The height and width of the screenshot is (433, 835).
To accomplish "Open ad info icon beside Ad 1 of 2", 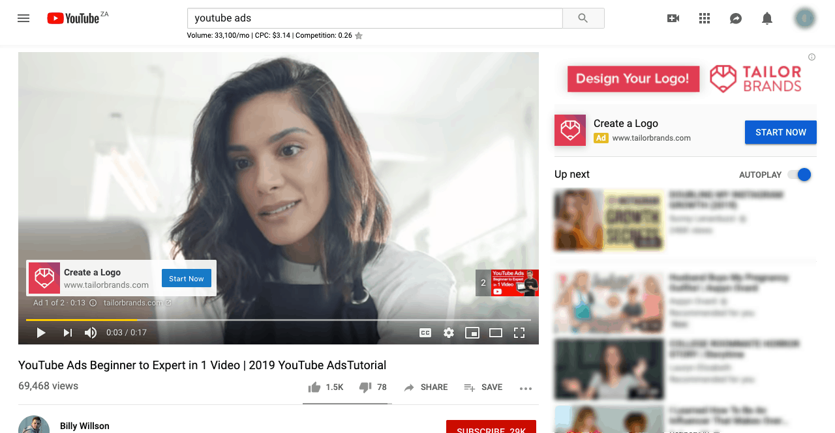I will (x=93, y=303).
